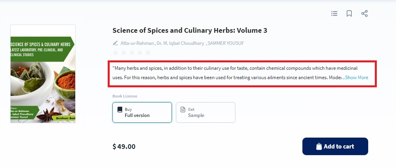Viewport: 396px width, 168px height.
Task: Give a three-star rating
Action: [132, 53]
